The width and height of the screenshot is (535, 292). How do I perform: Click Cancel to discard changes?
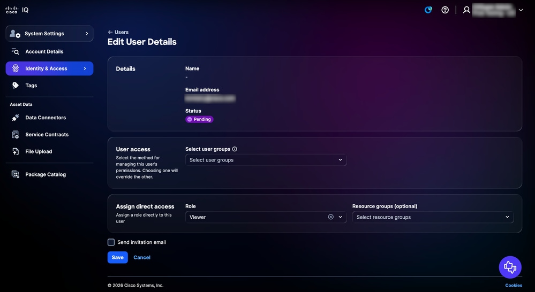[x=142, y=257]
